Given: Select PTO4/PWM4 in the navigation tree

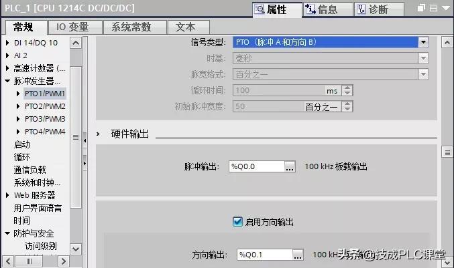Looking at the screenshot, I should pos(45,132).
